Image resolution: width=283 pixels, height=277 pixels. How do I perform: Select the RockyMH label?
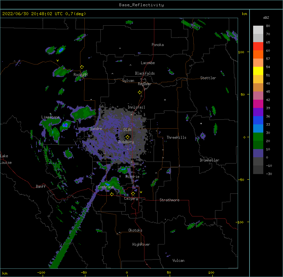click(80, 75)
